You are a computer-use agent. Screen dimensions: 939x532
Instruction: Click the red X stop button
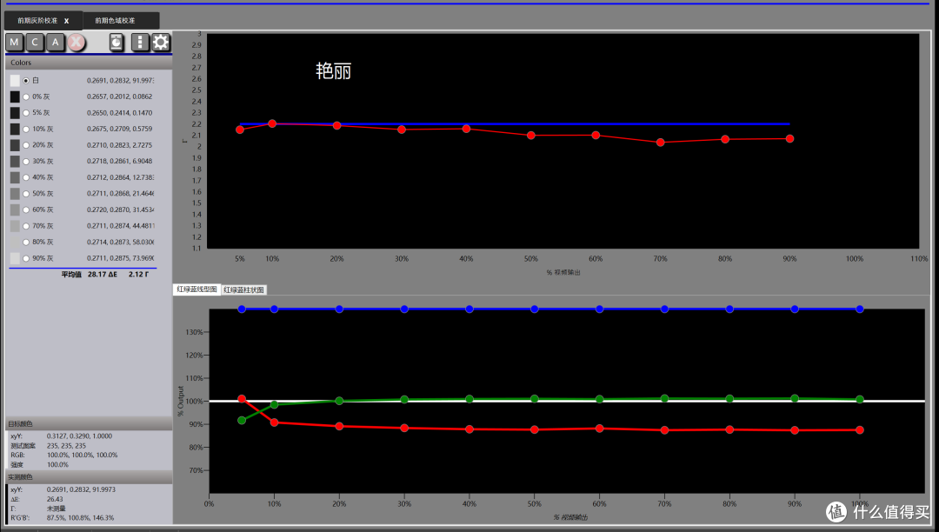[x=76, y=42]
